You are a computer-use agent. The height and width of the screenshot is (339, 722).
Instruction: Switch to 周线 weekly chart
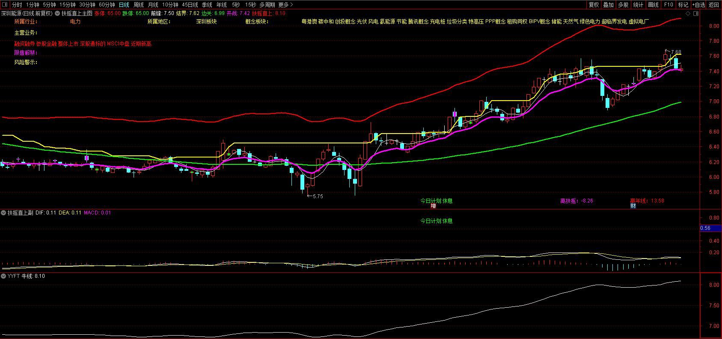click(x=138, y=5)
